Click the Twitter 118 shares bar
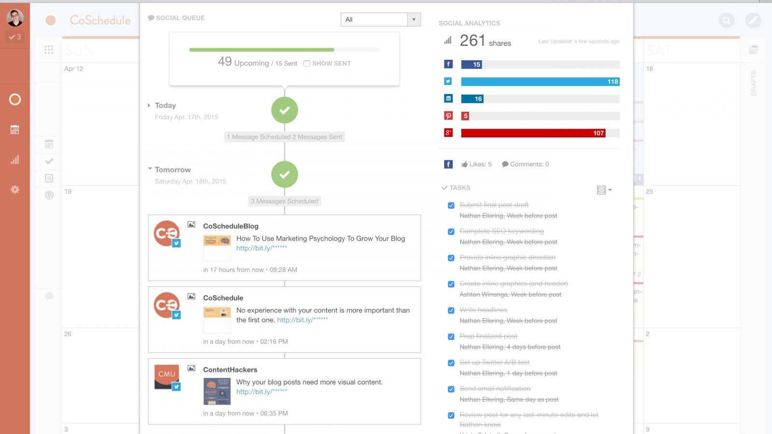The width and height of the screenshot is (772, 434). pyautogui.click(x=540, y=81)
